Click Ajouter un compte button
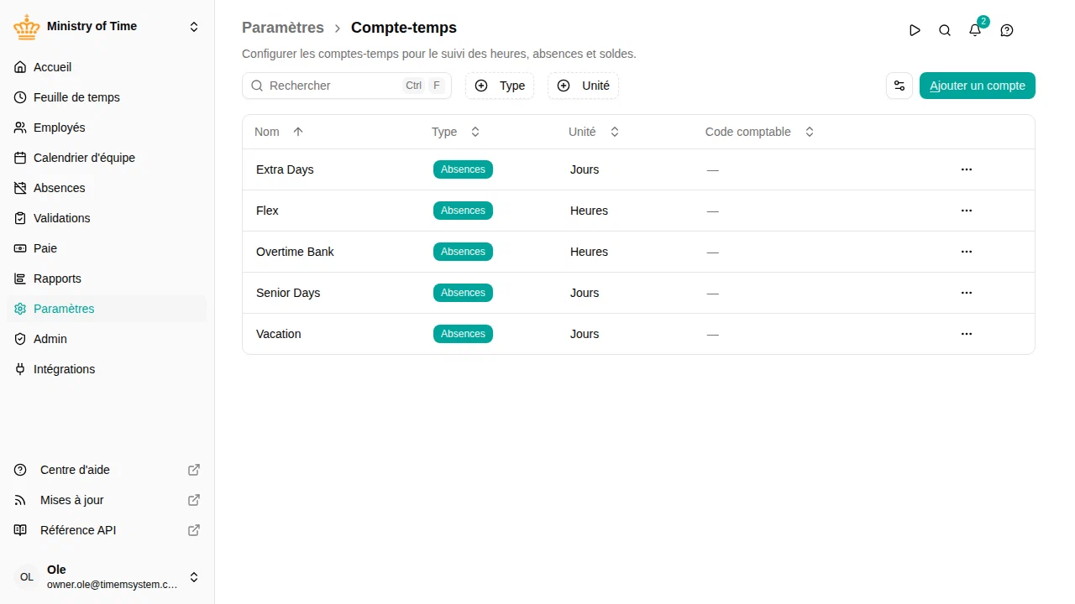The width and height of the screenshot is (1075, 604). click(x=978, y=86)
